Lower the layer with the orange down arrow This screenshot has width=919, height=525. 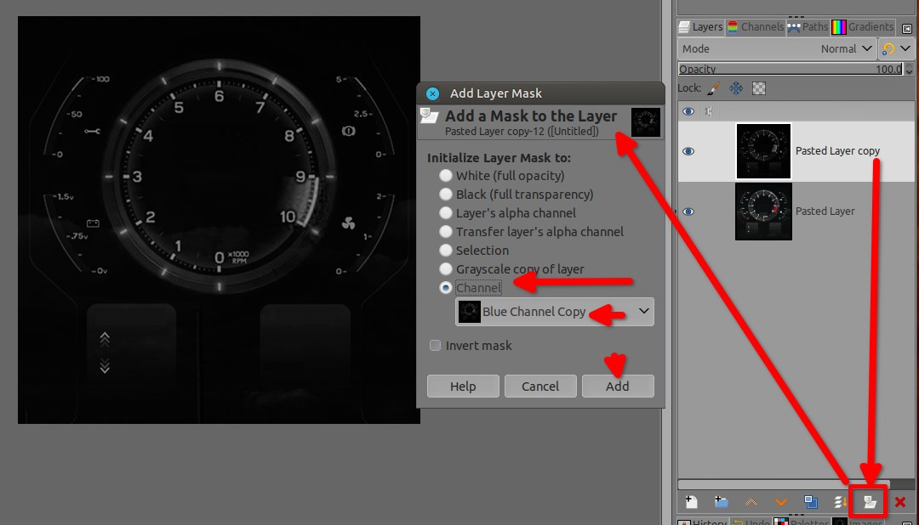pyautogui.click(x=780, y=502)
